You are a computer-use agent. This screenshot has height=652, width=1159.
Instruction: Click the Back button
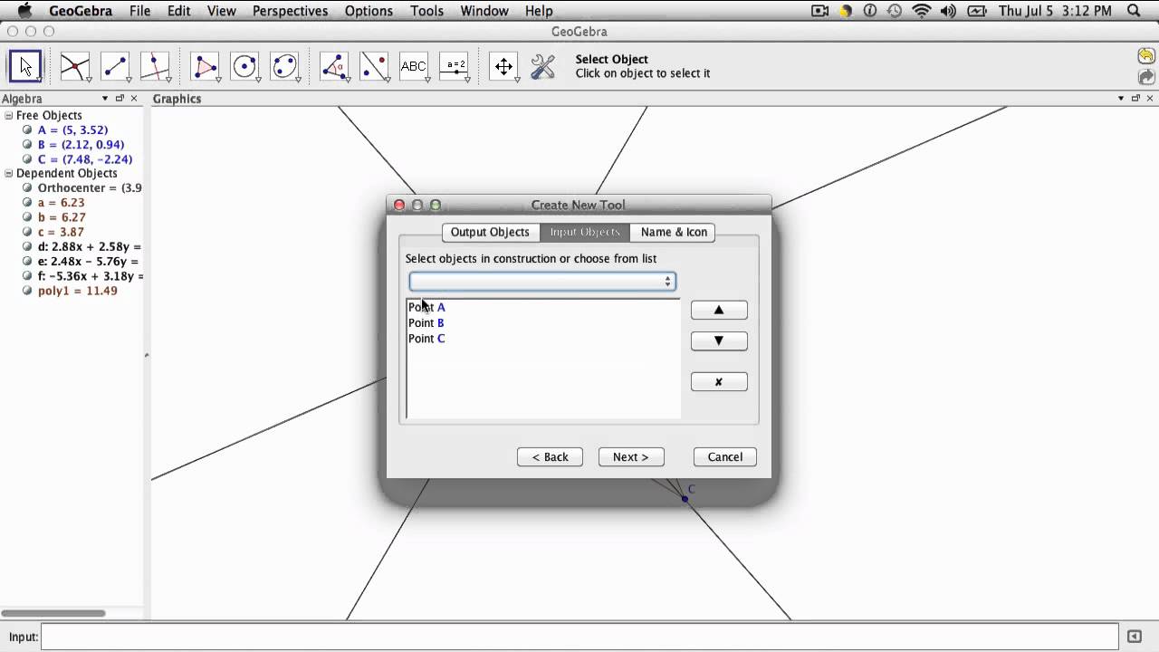550,457
